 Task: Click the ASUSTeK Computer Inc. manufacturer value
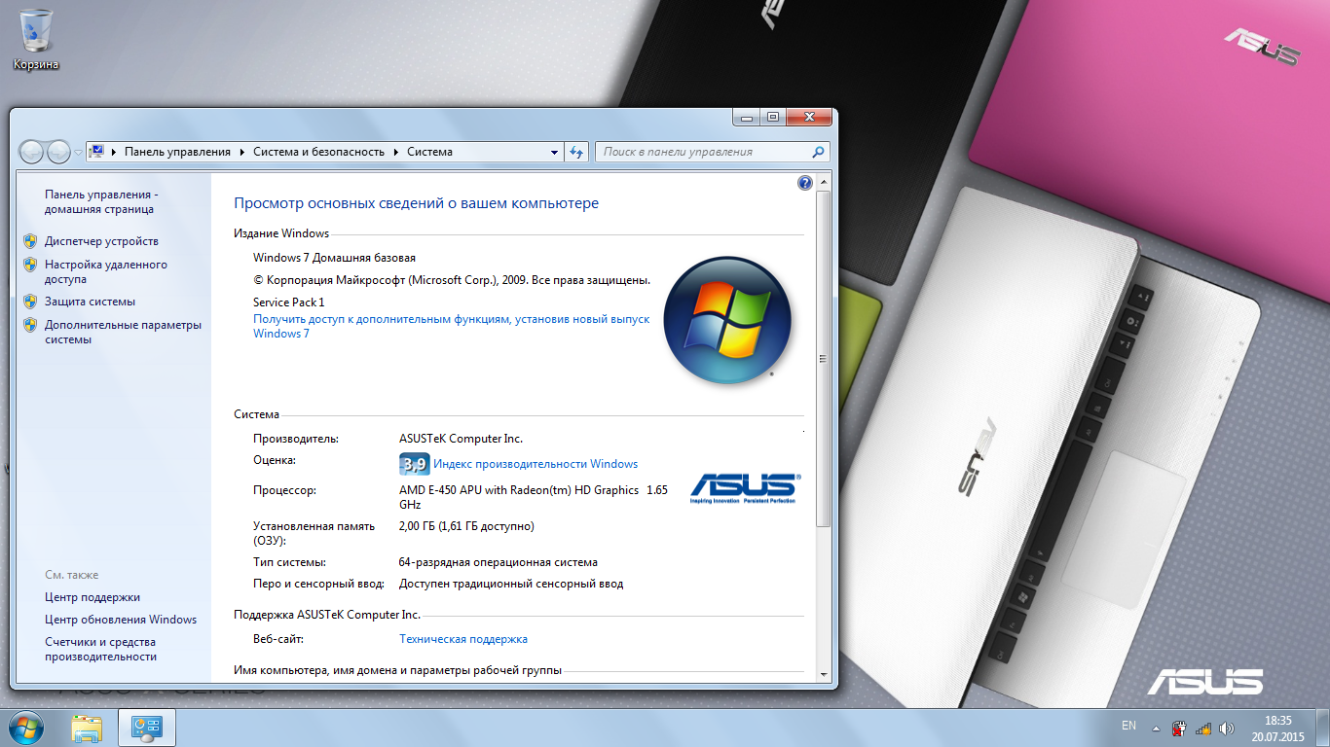pyautogui.click(x=461, y=439)
